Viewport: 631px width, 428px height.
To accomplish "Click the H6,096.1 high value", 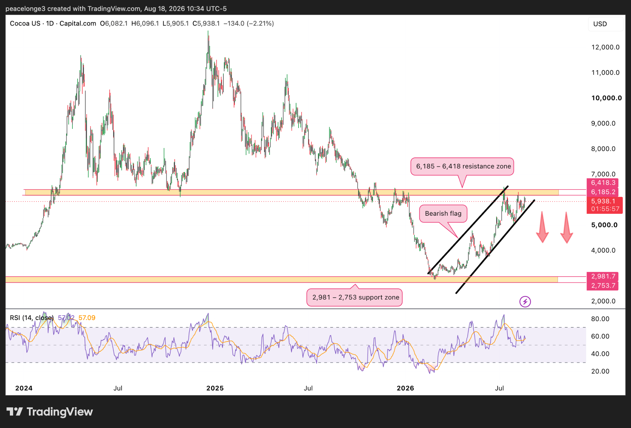I will [145, 23].
